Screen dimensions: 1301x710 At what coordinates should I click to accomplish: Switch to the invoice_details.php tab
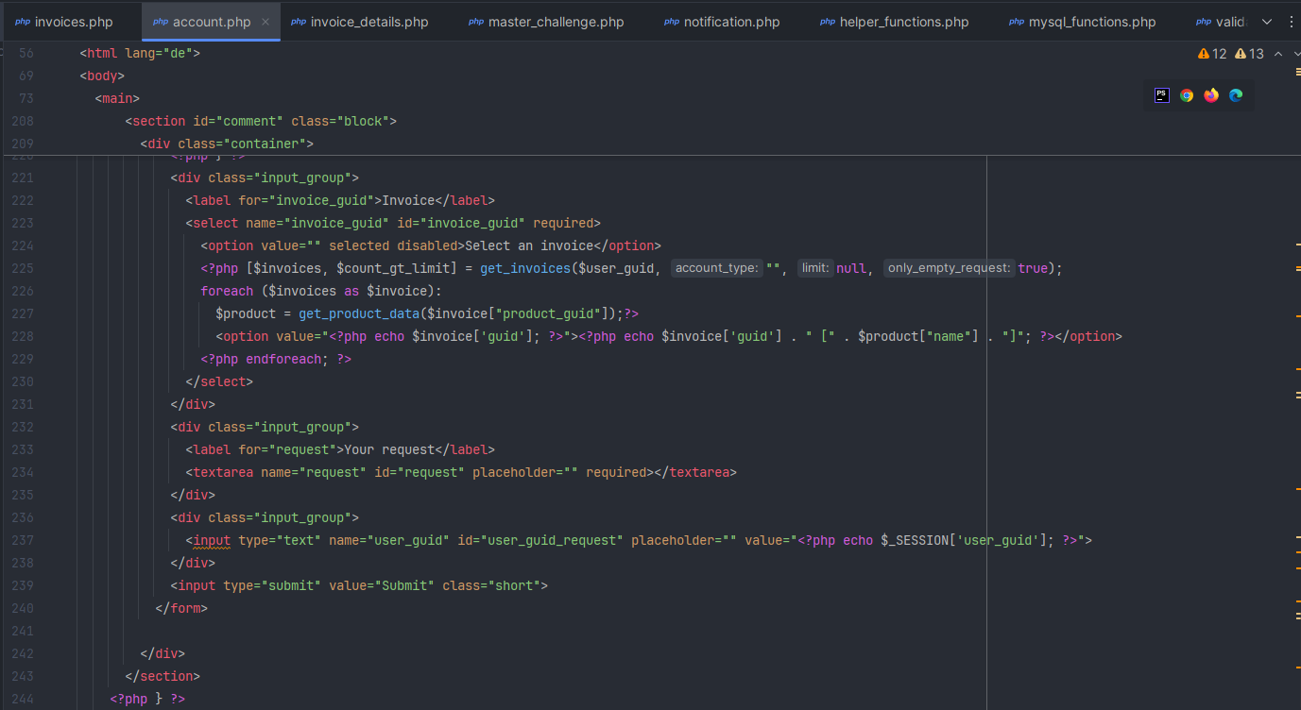[x=368, y=22]
